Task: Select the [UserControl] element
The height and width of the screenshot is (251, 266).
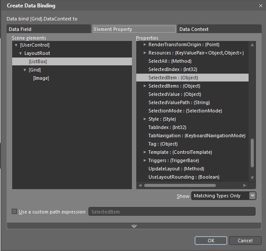Action: 35,45
